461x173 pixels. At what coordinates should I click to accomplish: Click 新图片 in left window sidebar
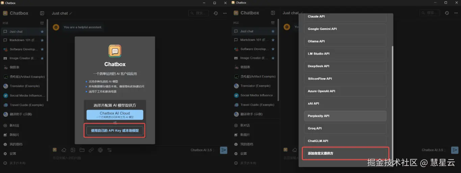point(24,135)
